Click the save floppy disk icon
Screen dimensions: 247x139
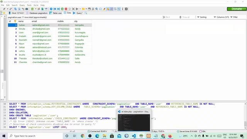pyautogui.click(x=89, y=9)
